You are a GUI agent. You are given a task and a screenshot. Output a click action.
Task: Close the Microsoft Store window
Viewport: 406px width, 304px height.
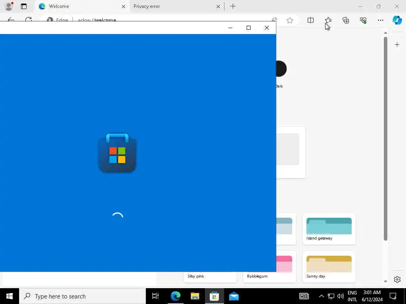coord(267,28)
